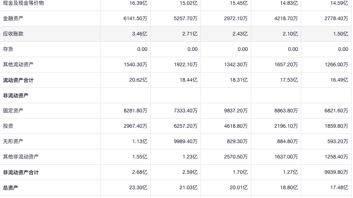Click the 其他流动资产 row label
353x198 pixels.
18,64
